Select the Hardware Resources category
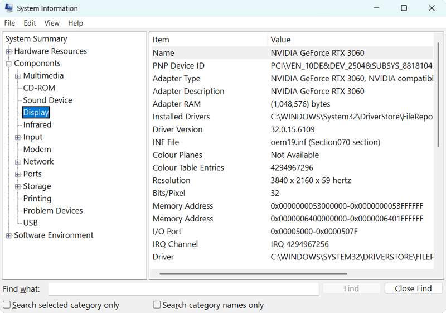Screen dimensions: 446x313 50,51
